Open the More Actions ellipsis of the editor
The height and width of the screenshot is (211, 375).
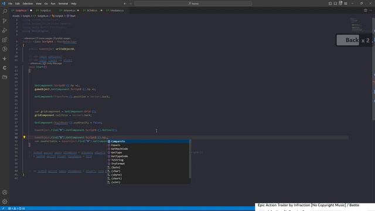click(371, 11)
